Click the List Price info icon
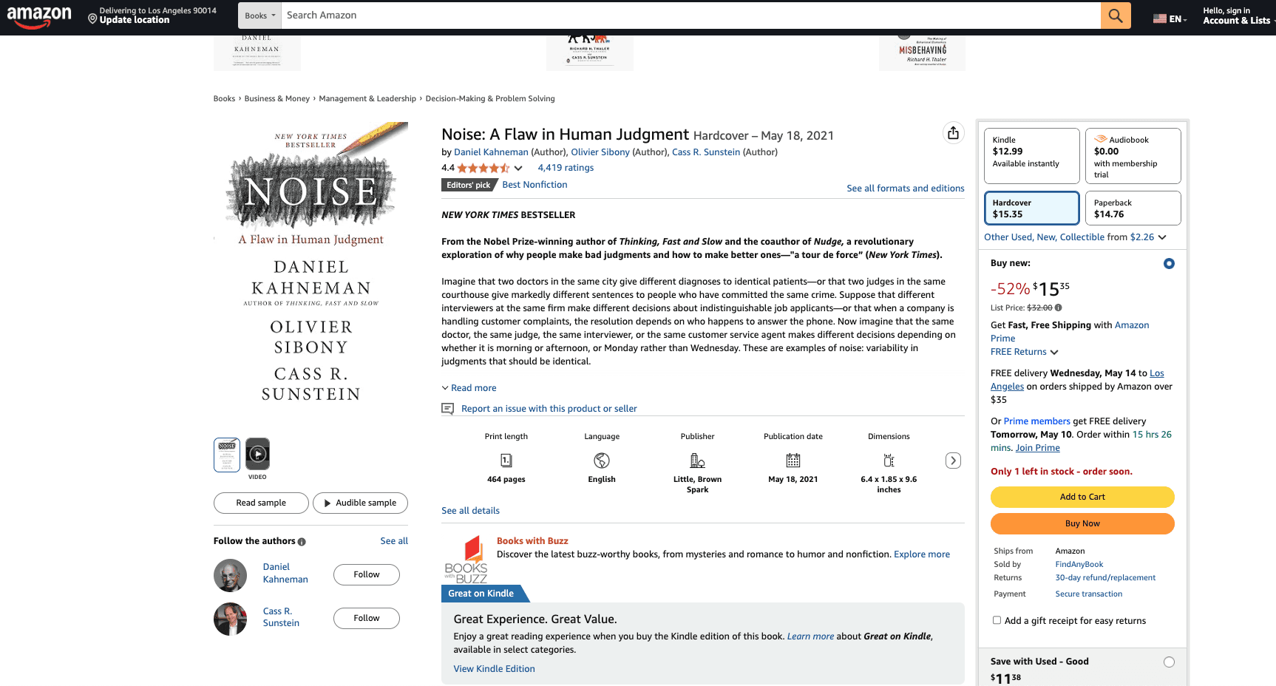The width and height of the screenshot is (1276, 686). pos(1059,308)
